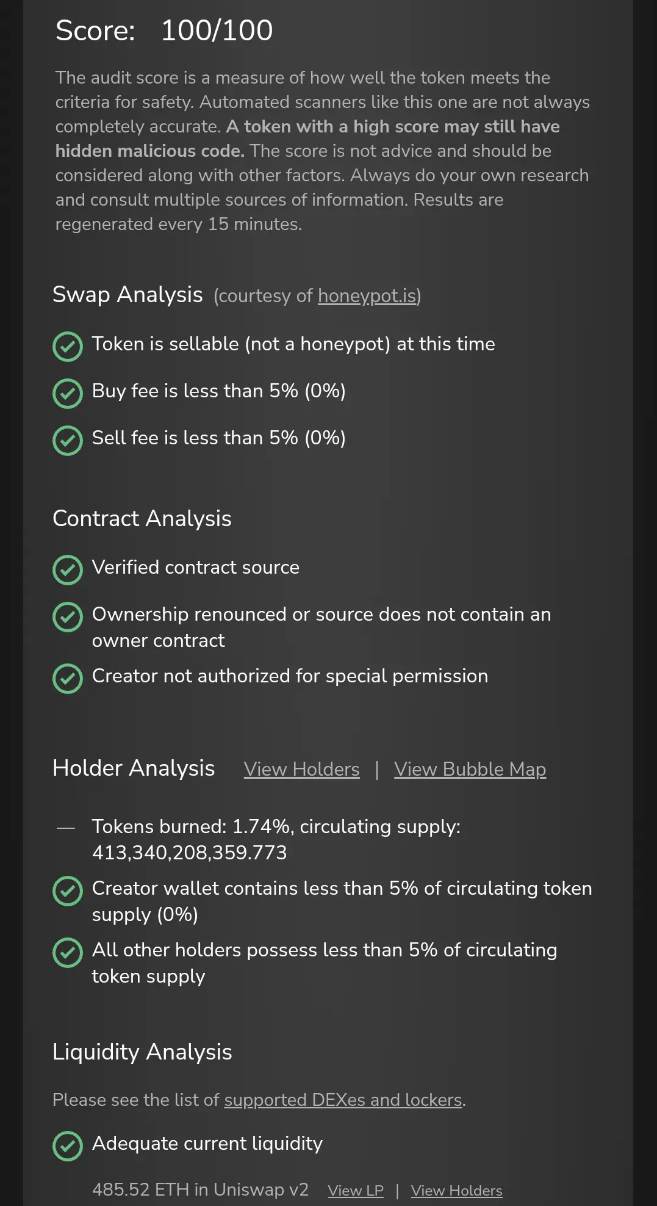The image size is (657, 1206).
Task: Click the Adequate current liquidity check icon
Action: (68, 1146)
